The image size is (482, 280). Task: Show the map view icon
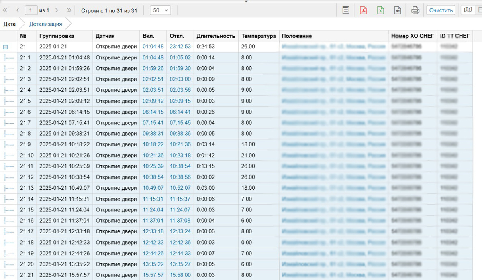[x=468, y=10]
